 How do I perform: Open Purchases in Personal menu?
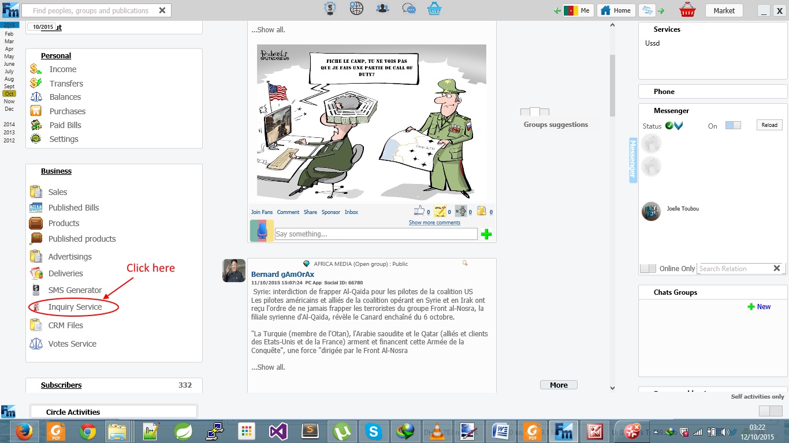pos(67,111)
